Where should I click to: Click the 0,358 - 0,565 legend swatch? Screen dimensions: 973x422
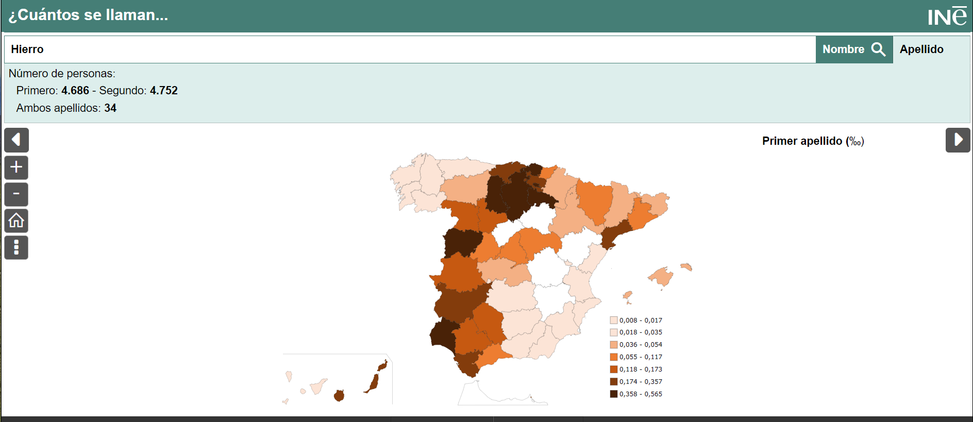coord(614,394)
